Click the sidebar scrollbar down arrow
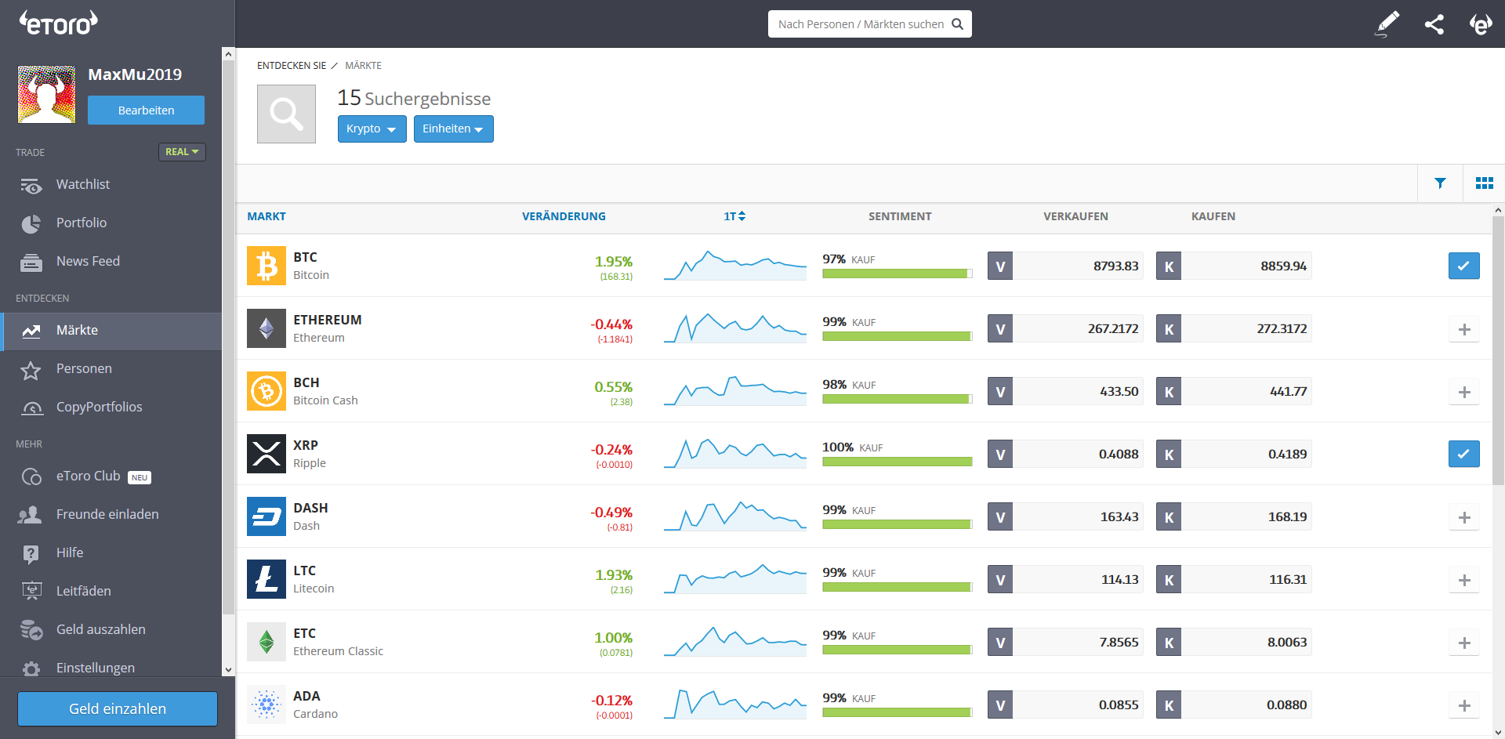Viewport: 1505px width, 739px height. click(x=228, y=670)
